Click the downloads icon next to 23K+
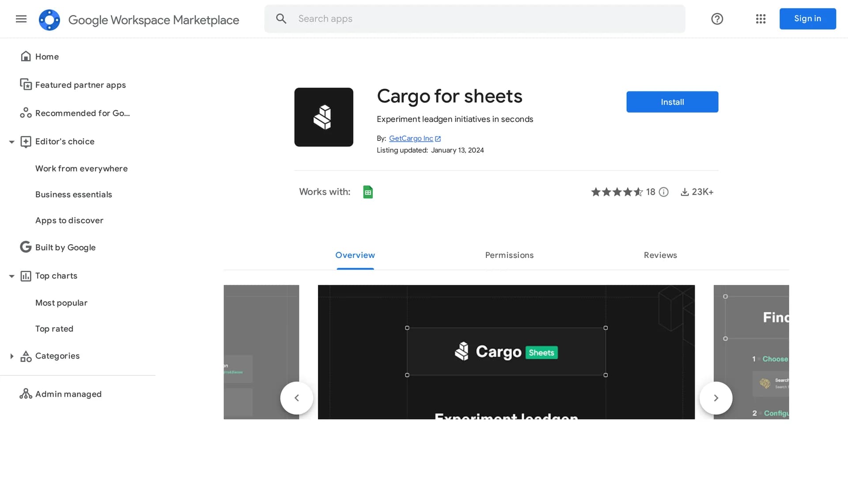Viewport: 848px width, 477px height. pos(685,192)
